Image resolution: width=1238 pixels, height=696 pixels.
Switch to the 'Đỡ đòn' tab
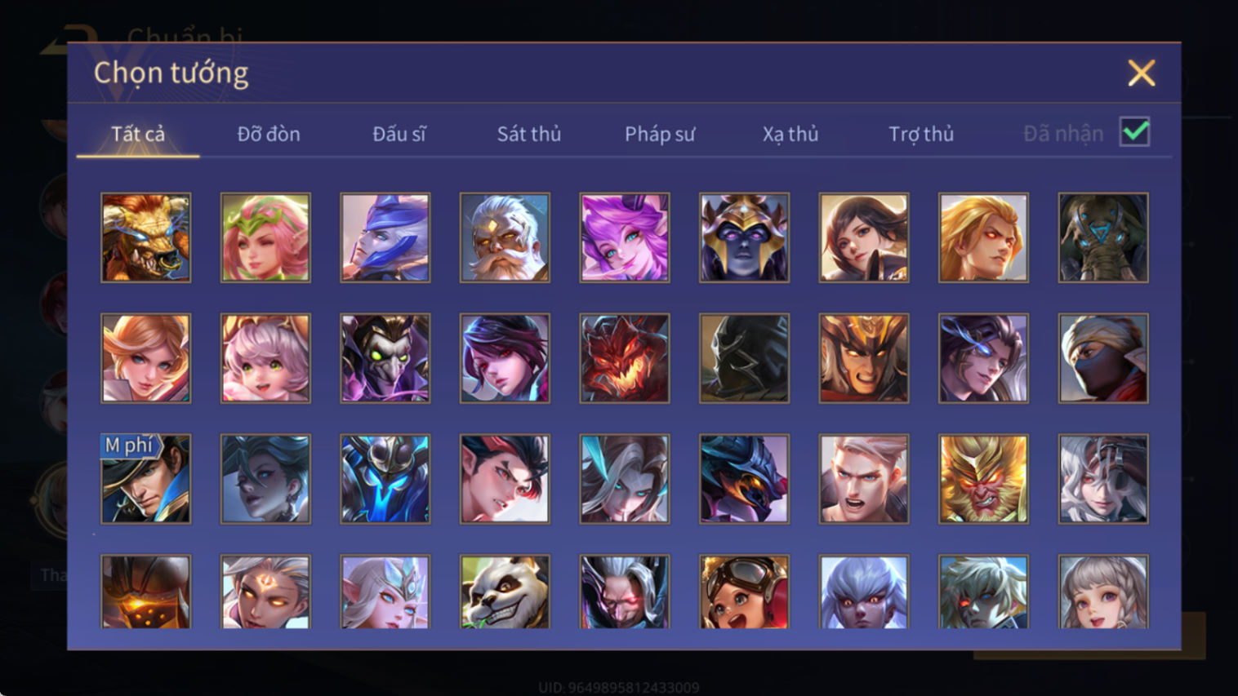[x=269, y=134]
